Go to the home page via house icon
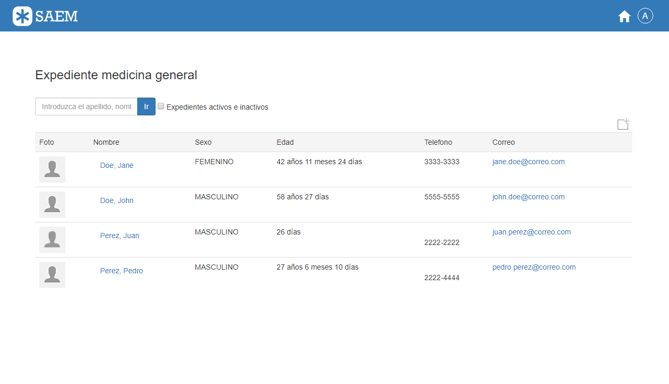This screenshot has width=669, height=384. click(x=624, y=17)
